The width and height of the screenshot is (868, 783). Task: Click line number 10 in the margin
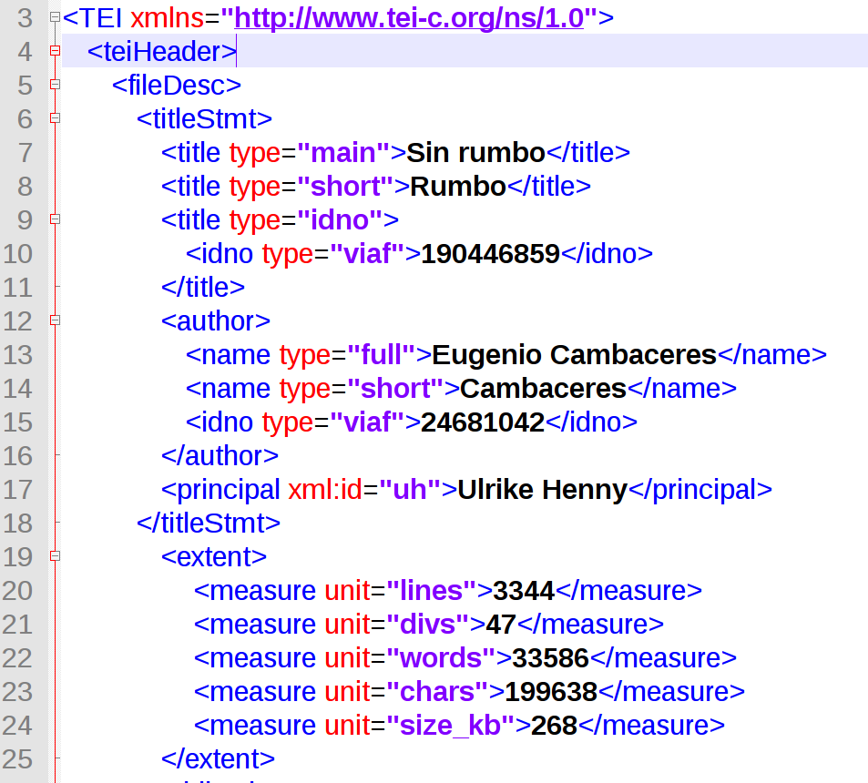(18, 253)
